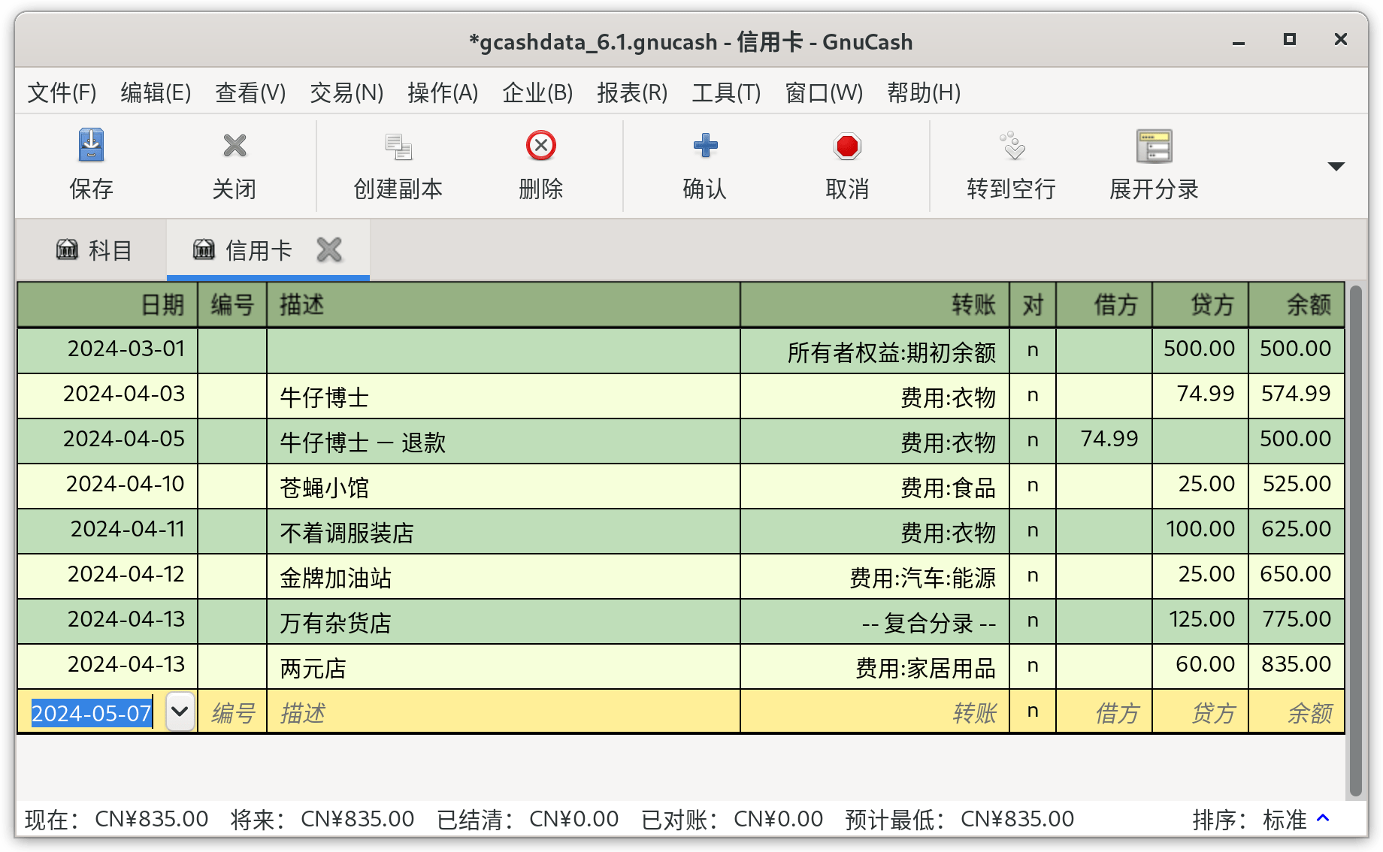The image size is (1383, 852).
Task: Click the 借方 field in the new row
Action: [1104, 712]
